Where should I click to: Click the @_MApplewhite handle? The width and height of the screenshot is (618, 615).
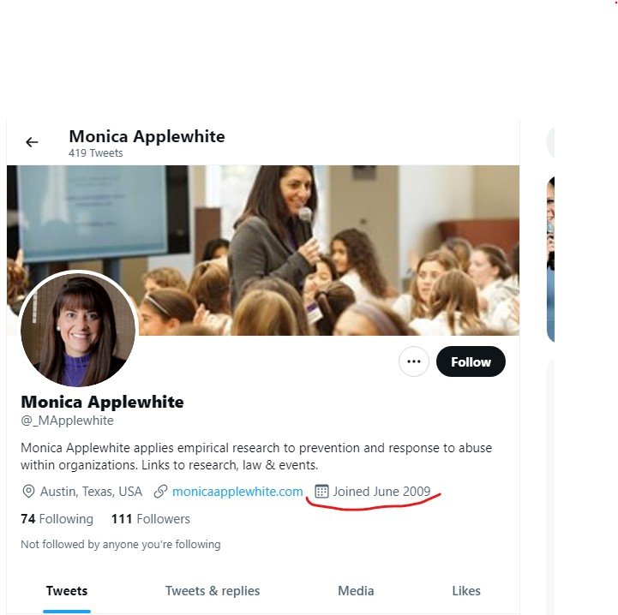tap(67, 421)
